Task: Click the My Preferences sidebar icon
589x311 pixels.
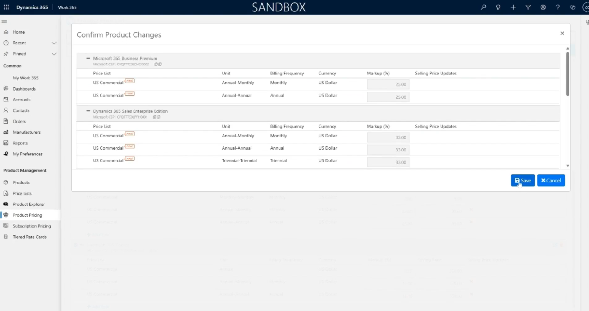Action: click(6, 154)
